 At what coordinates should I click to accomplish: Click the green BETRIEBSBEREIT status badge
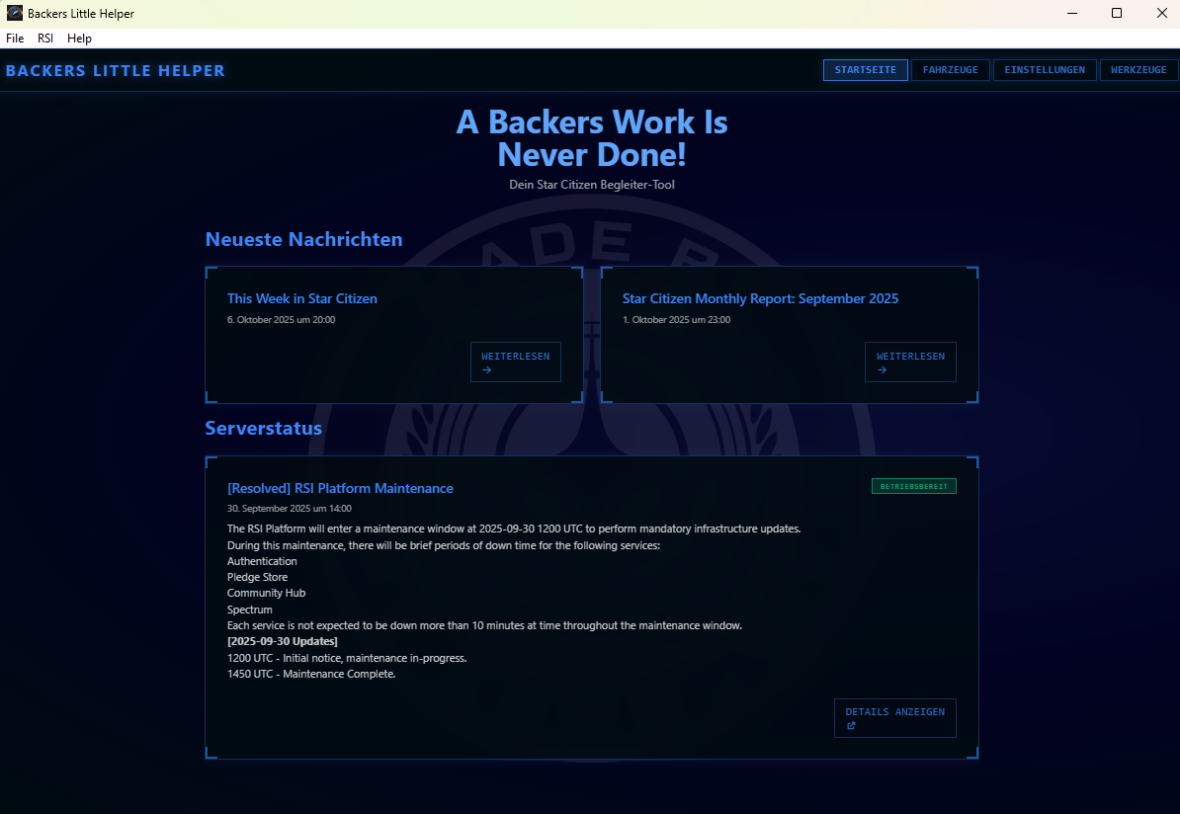(x=913, y=486)
